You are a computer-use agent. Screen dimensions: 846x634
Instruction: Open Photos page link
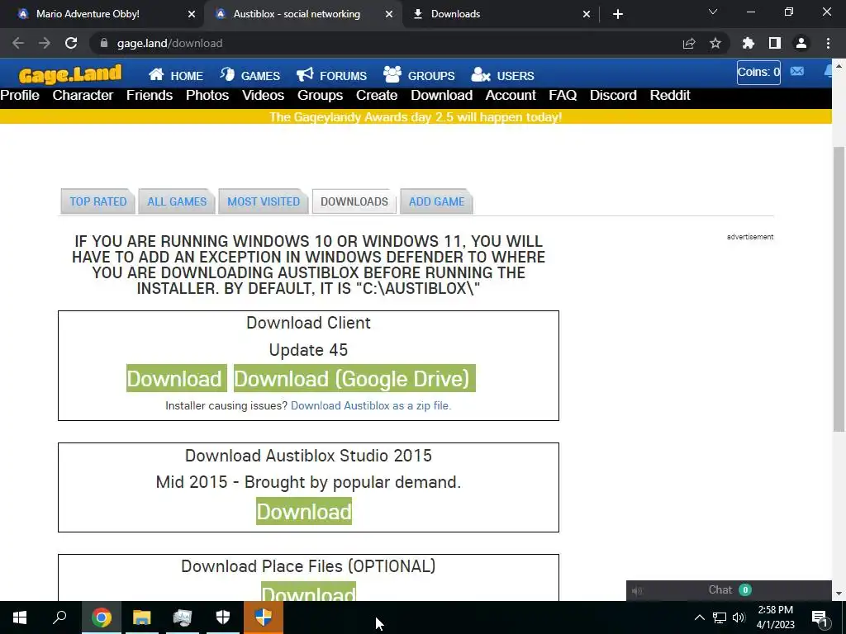[x=207, y=96]
